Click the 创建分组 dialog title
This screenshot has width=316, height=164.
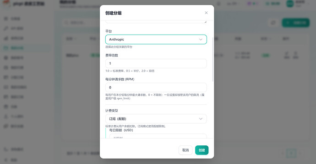[x=113, y=13]
